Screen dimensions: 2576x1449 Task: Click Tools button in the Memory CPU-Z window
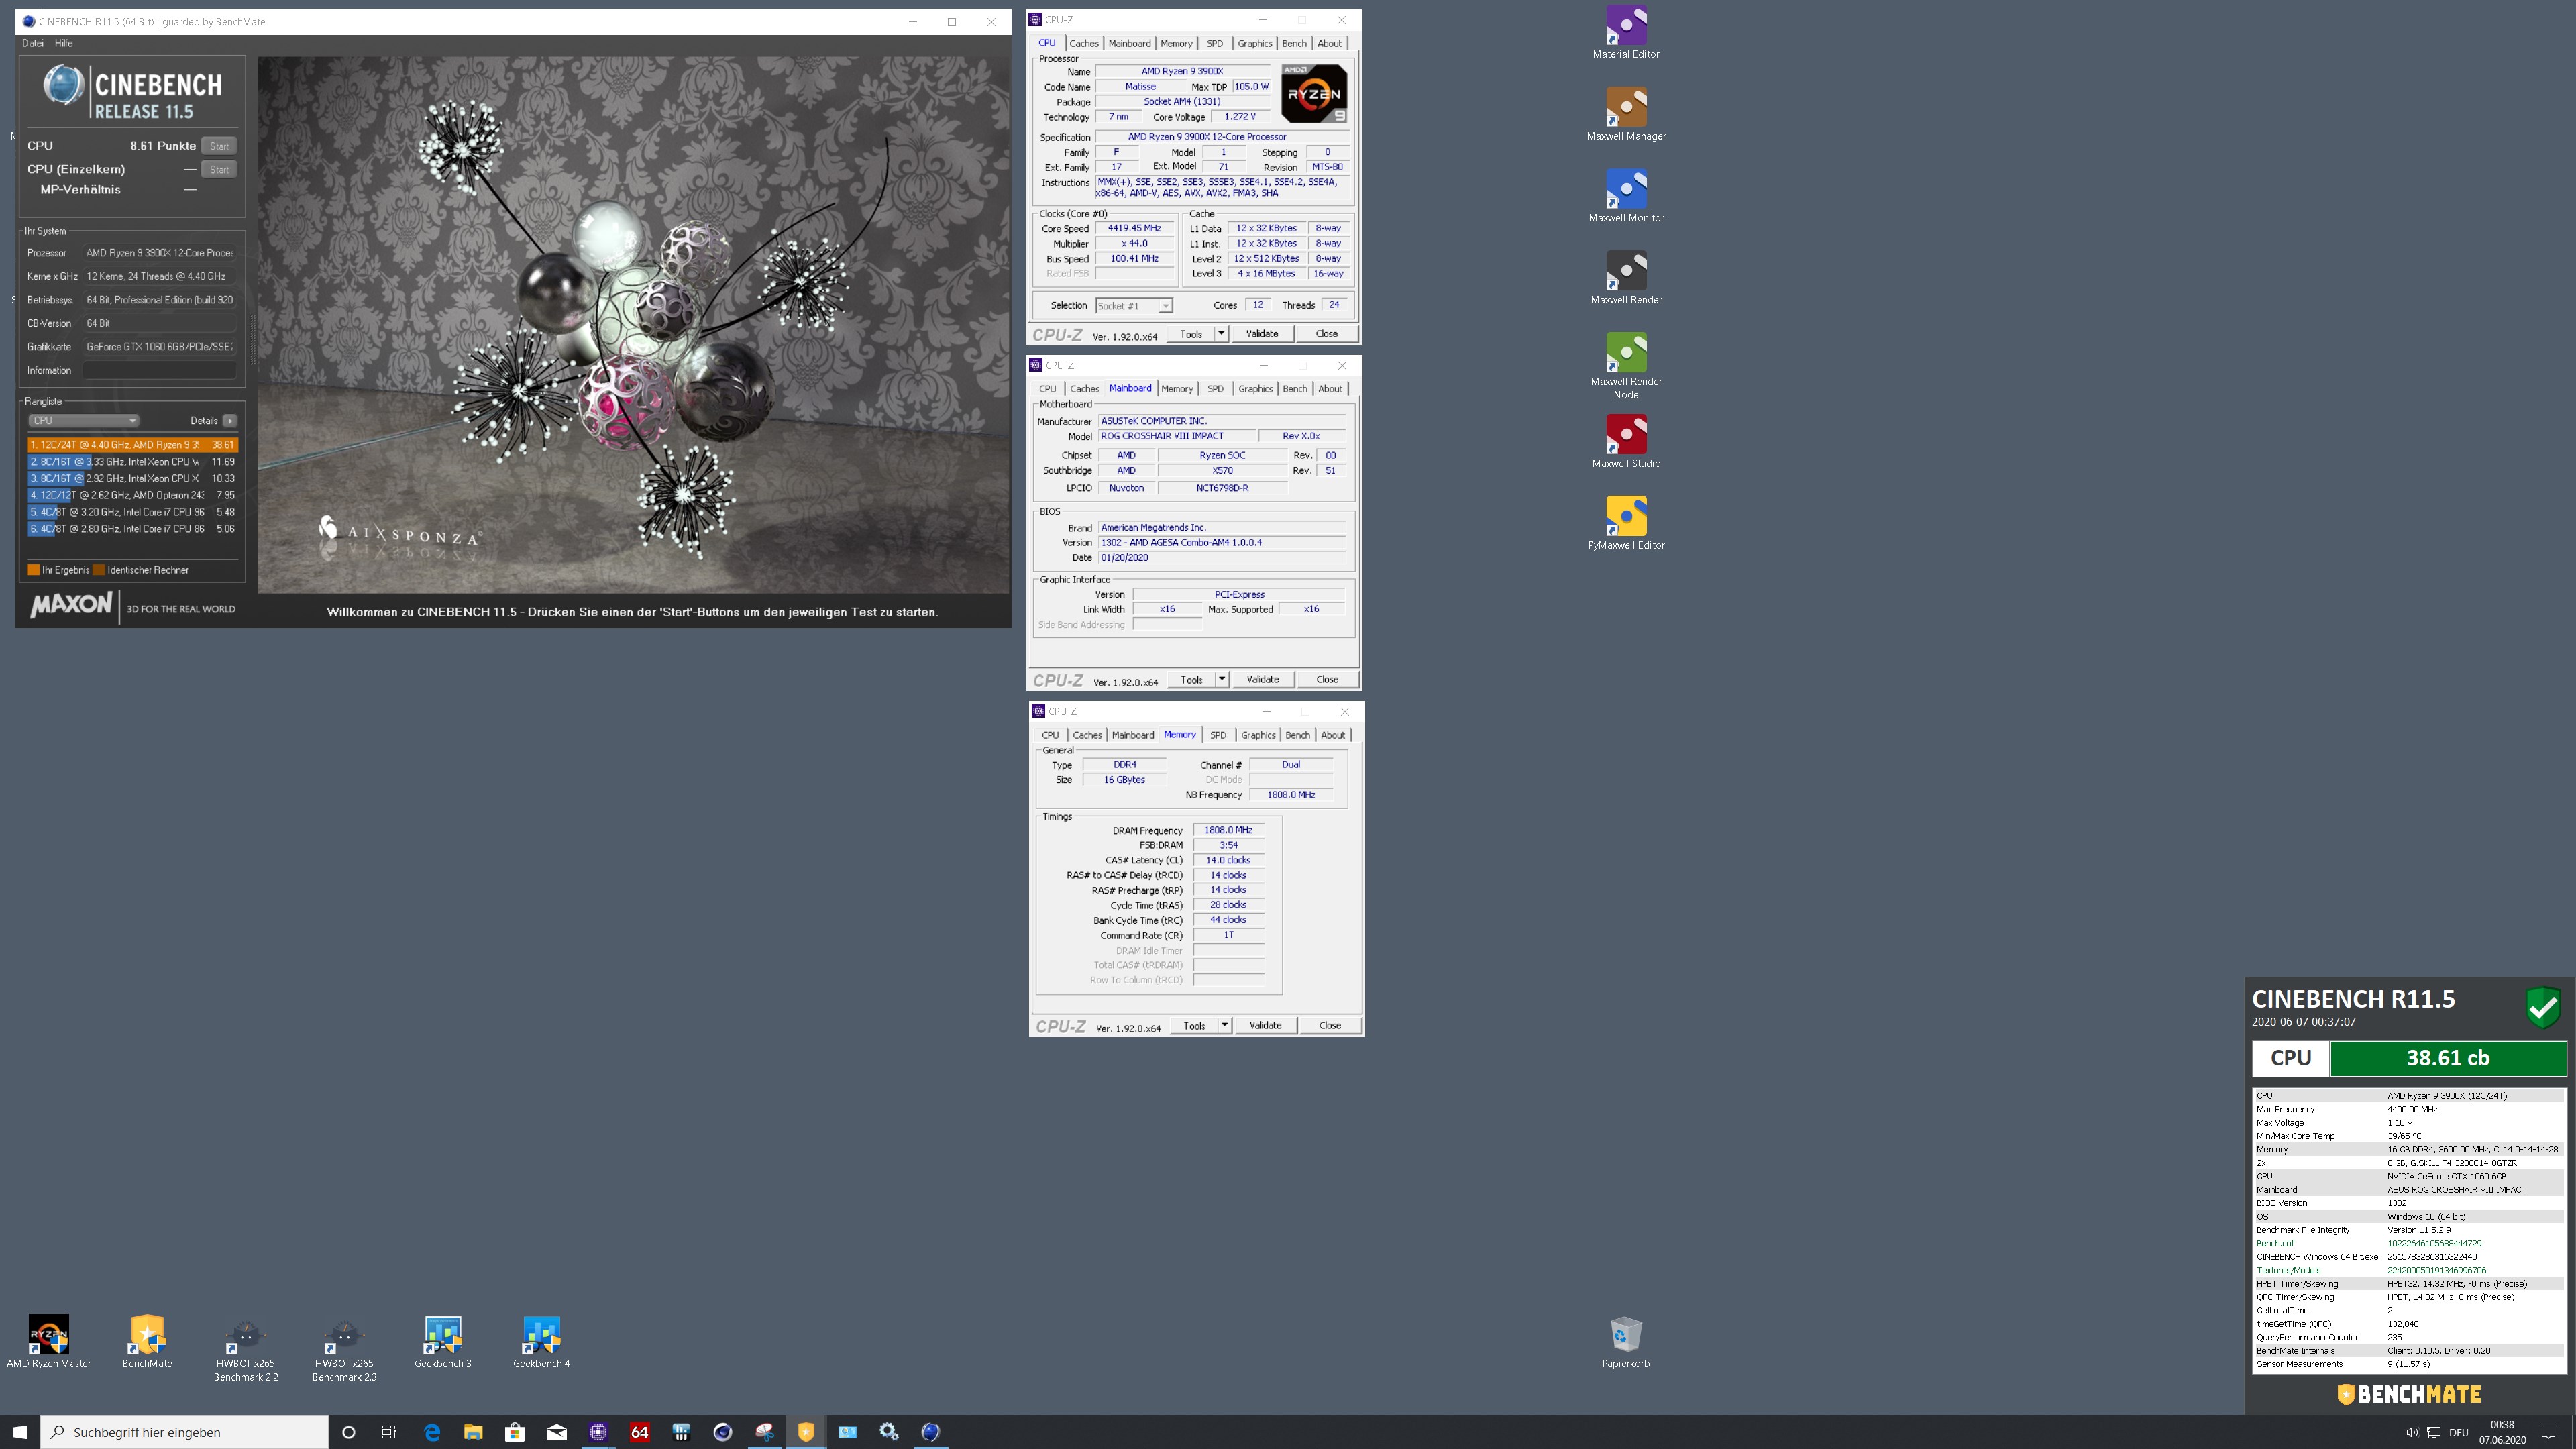(1194, 1025)
